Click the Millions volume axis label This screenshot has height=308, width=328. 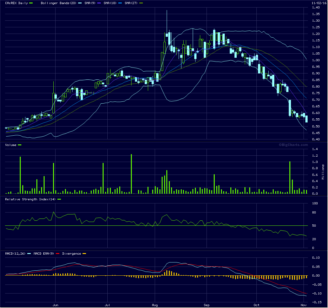tap(323, 172)
